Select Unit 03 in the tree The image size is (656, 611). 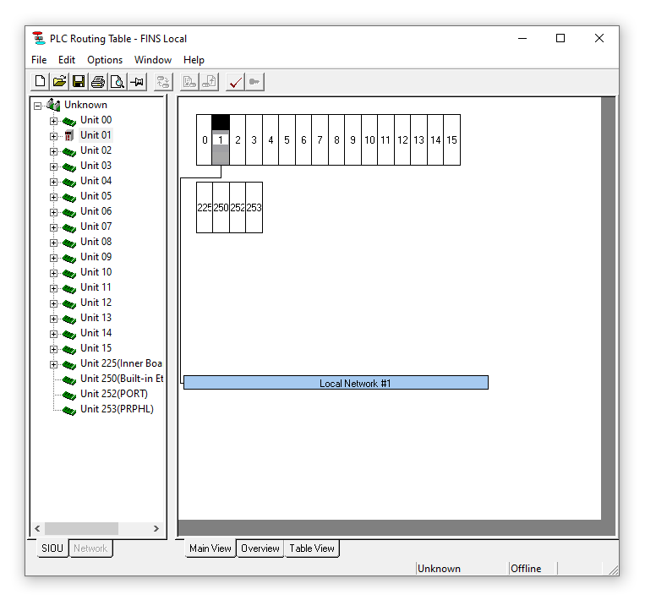(x=96, y=166)
